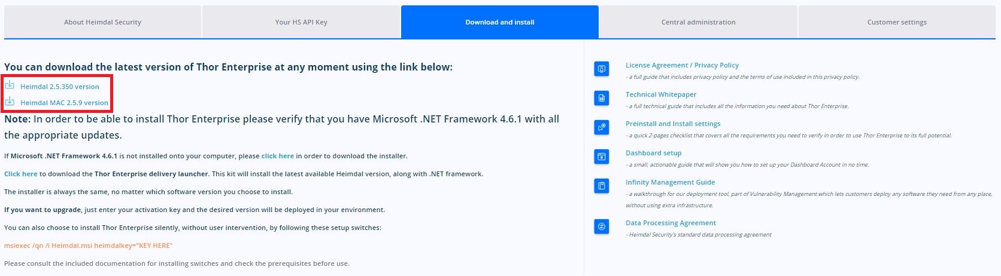Download the Heimdal 2.5.350 version link

pos(60,87)
